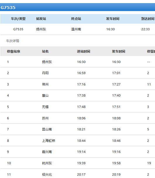The height and width of the screenshot is (178, 155).
Task: Click 无锡 arrival time 17:48
Action: point(81,107)
